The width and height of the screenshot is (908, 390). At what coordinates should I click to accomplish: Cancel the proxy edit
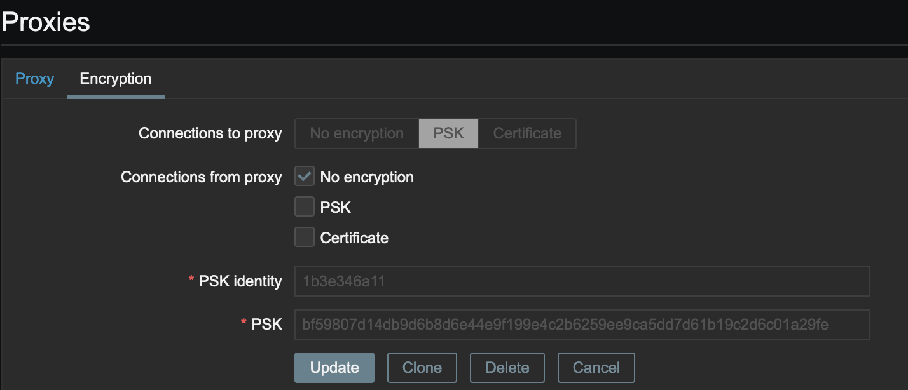click(x=596, y=367)
